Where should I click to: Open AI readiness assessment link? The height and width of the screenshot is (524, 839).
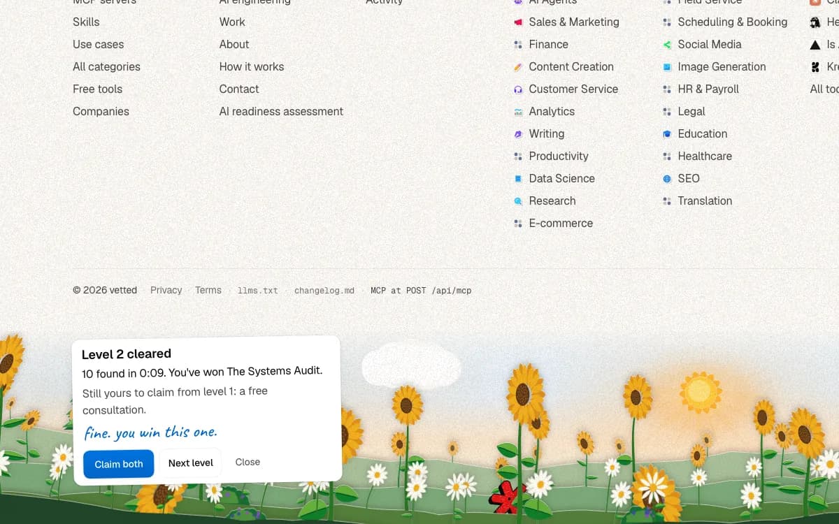click(281, 112)
